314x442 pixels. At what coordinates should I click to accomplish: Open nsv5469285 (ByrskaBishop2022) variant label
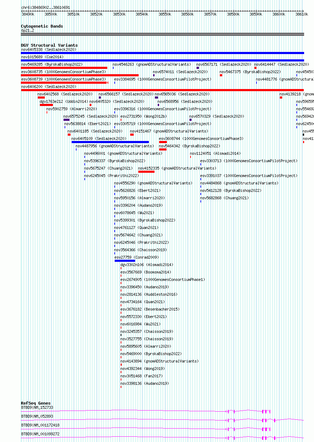tap(52, 65)
